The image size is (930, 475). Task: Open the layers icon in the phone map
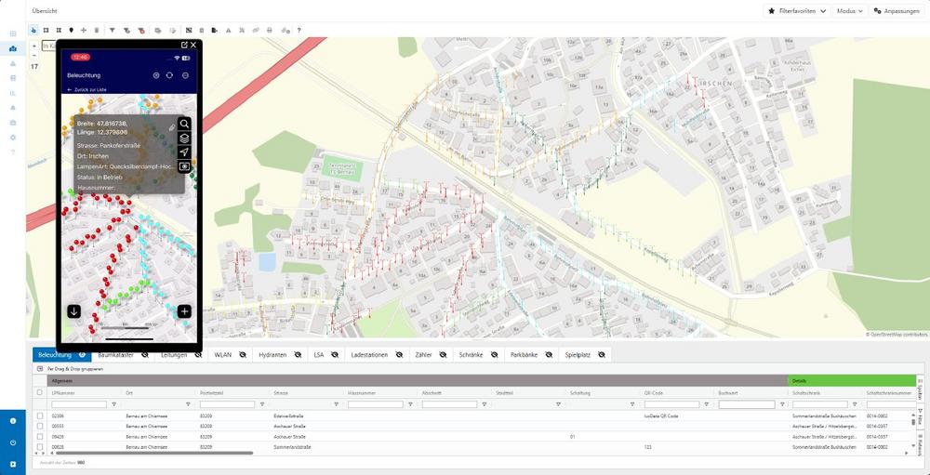pyautogui.click(x=185, y=138)
